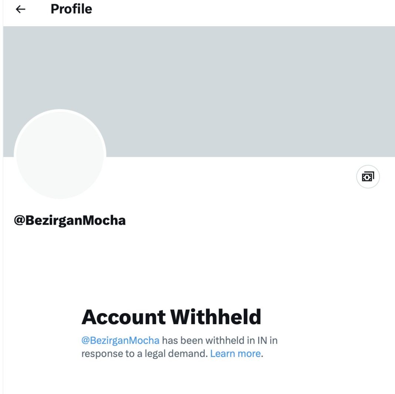Click the blue @BezirganMocha mention link
Image resolution: width=395 pixels, height=394 pixels.
point(120,340)
